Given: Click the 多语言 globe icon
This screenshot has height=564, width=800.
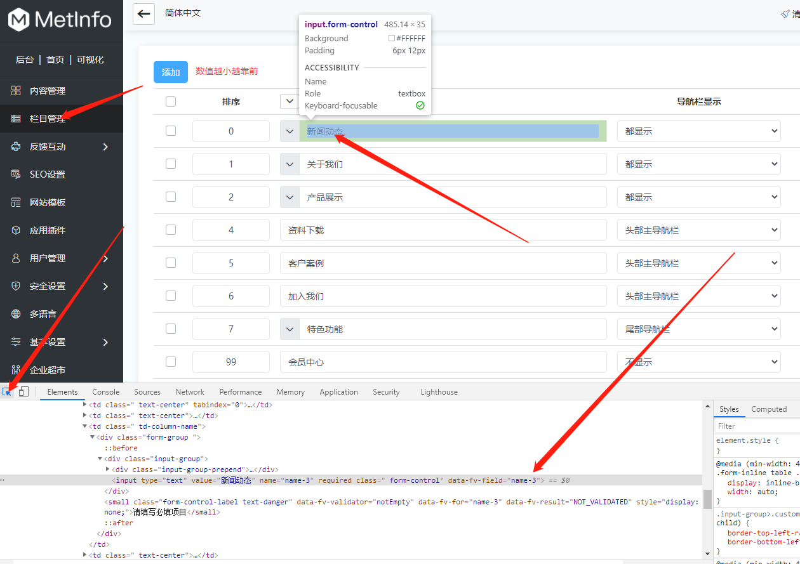Looking at the screenshot, I should click(x=16, y=314).
